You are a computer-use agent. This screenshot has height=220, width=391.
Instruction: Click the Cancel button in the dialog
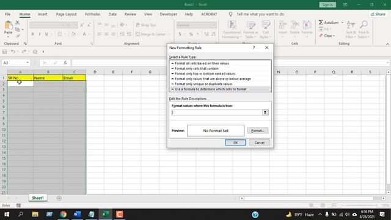tap(259, 142)
